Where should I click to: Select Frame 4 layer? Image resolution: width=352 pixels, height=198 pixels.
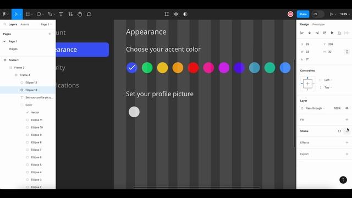click(x=28, y=75)
